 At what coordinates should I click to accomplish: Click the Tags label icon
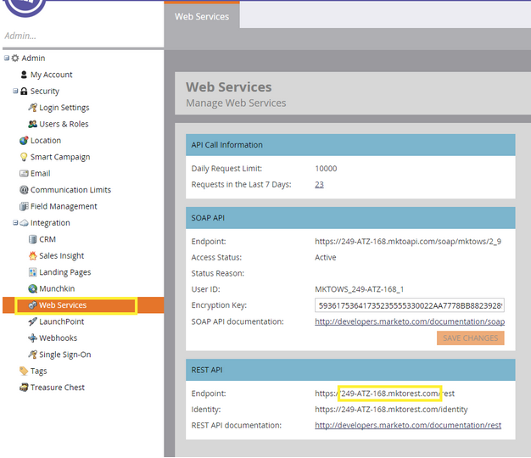pyautogui.click(x=24, y=371)
